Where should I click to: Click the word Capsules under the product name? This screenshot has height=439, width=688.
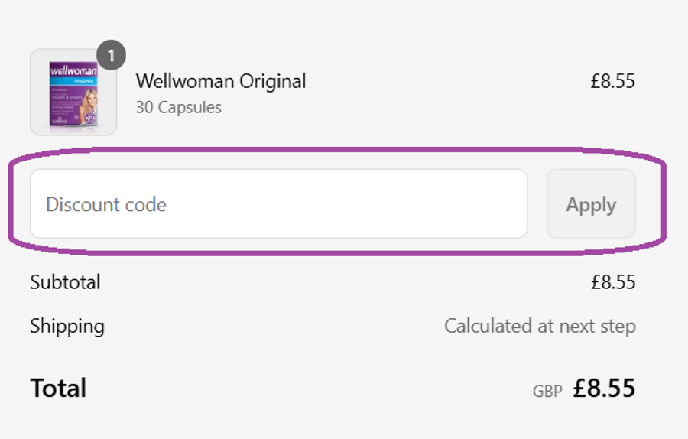point(189,107)
